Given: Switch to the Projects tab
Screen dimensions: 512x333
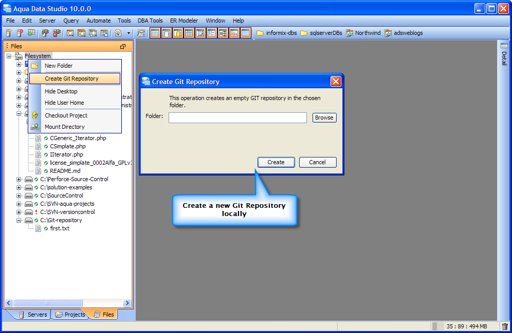Looking at the screenshot, I should [x=70, y=315].
